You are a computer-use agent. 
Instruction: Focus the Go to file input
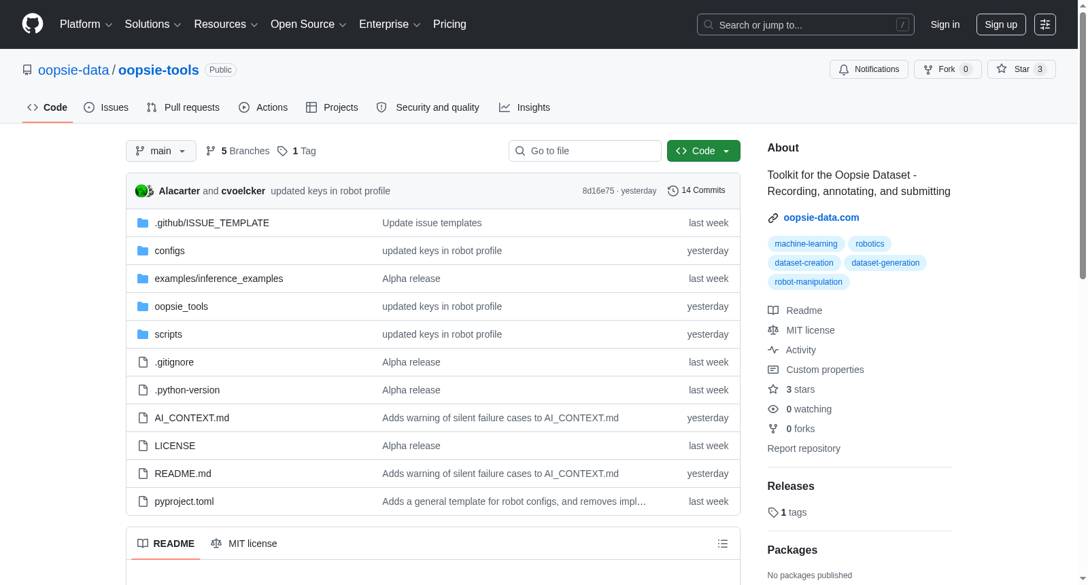pos(585,151)
